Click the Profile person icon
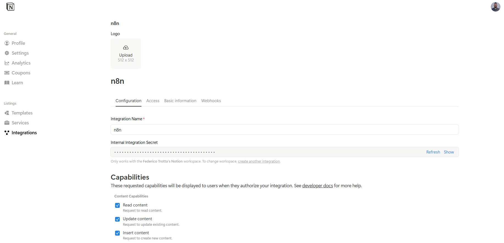 [7, 43]
